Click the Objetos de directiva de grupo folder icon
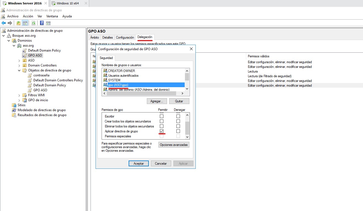 click(x=25, y=70)
